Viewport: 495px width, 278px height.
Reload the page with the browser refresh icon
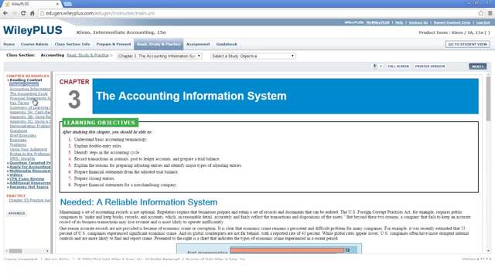pyautogui.click(x=23, y=13)
